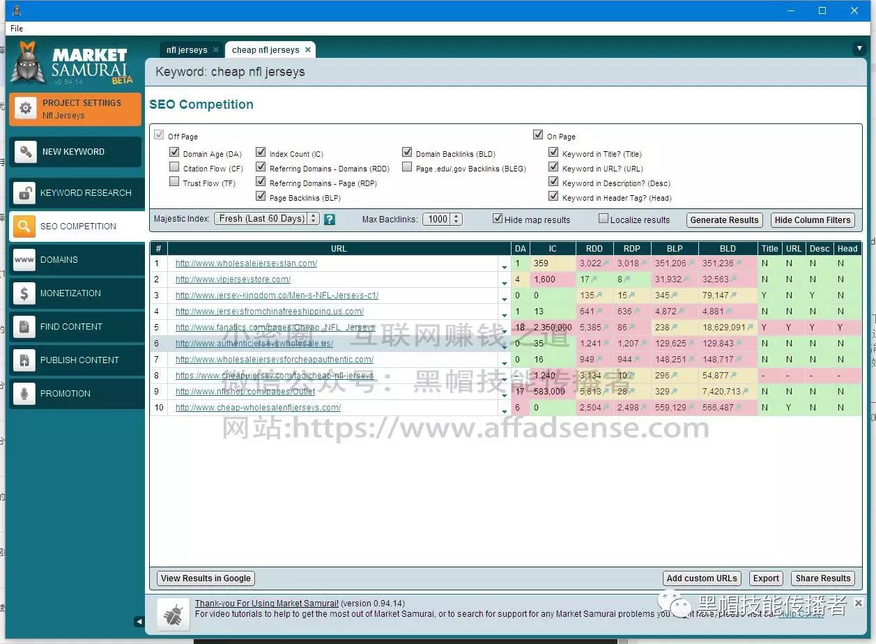876x644 pixels.
Task: Close the nfl jerseys tab
Action: click(216, 49)
